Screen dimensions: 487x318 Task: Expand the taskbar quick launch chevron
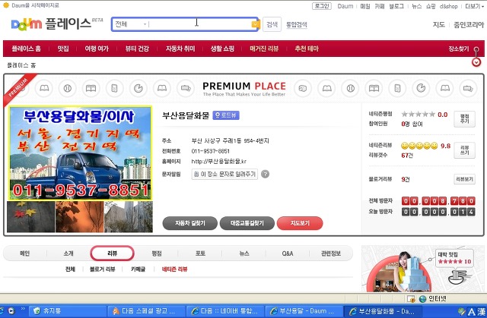click(23, 310)
